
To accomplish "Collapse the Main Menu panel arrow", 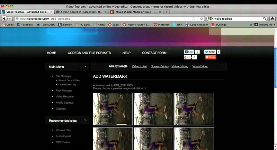I will coord(85,66).
